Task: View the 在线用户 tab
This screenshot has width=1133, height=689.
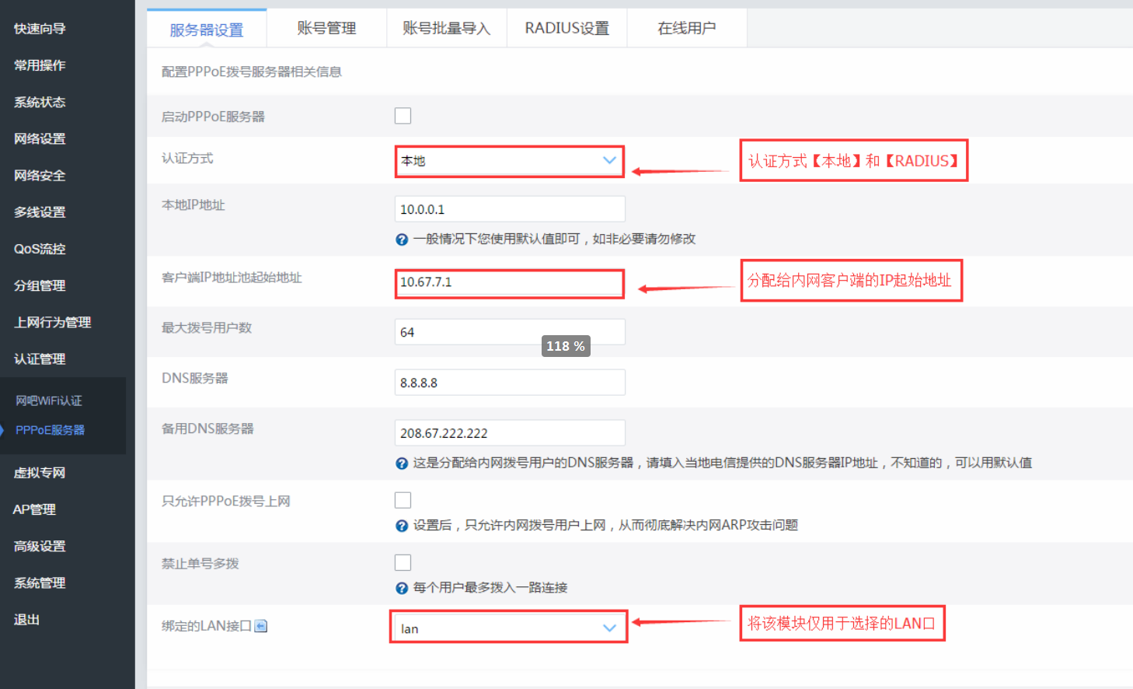Action: [x=687, y=27]
